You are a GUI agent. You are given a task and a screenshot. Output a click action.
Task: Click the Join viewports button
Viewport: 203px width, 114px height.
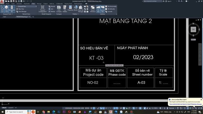click(51, 9)
